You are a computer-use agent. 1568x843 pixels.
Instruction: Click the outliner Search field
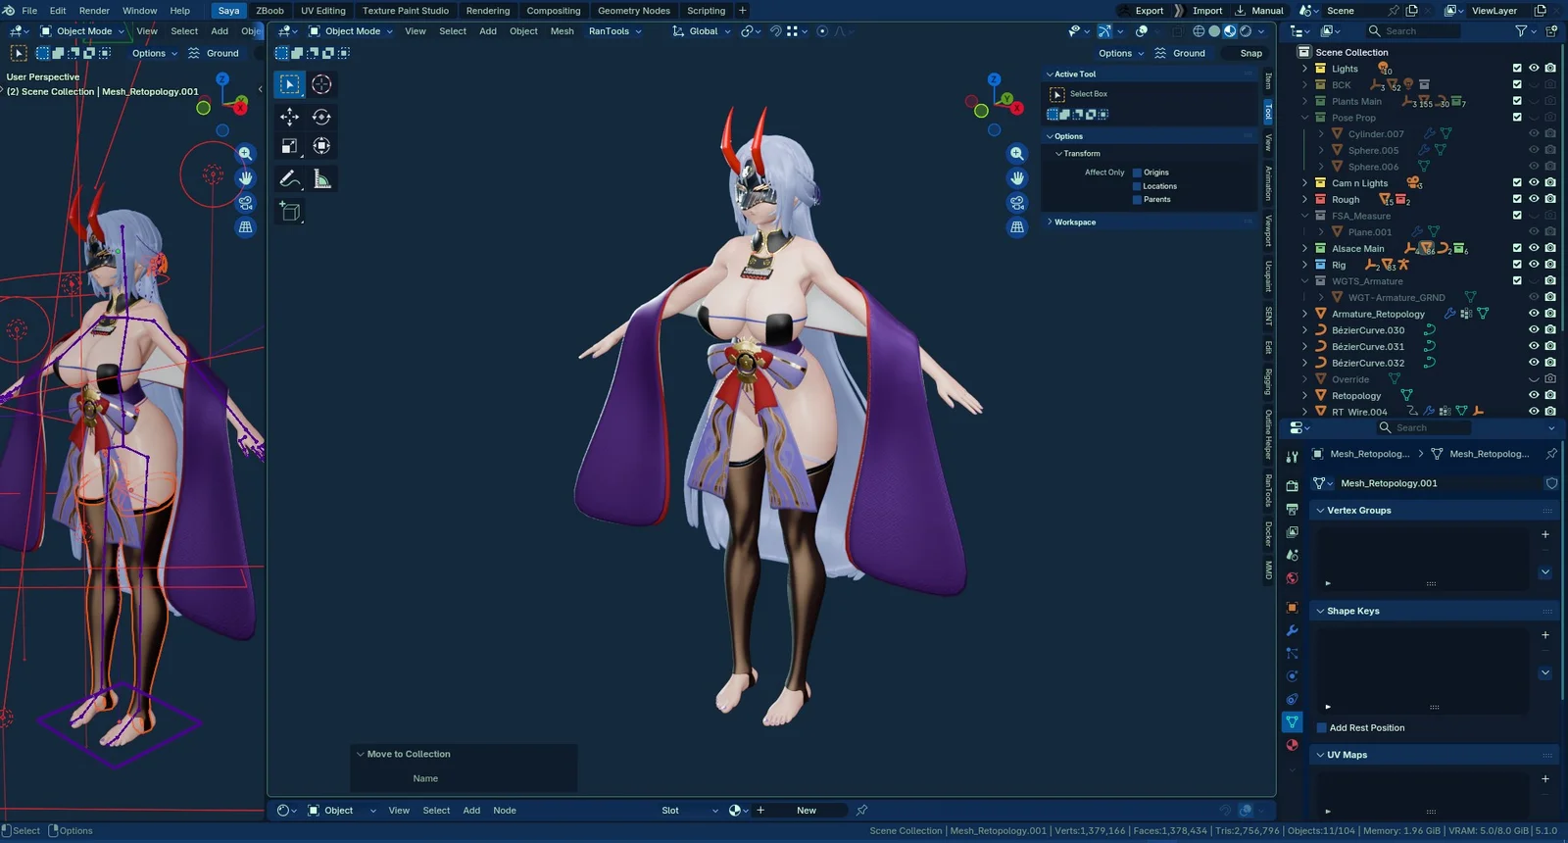(x=1412, y=31)
